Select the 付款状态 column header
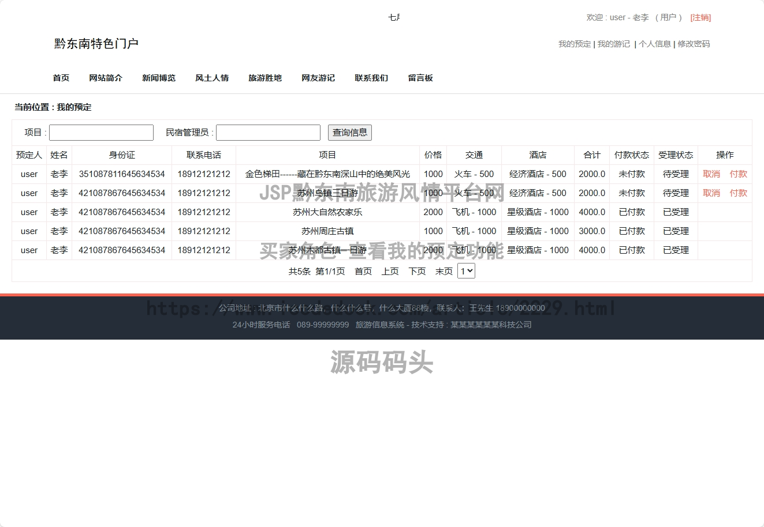This screenshot has width=764, height=527. pos(632,155)
